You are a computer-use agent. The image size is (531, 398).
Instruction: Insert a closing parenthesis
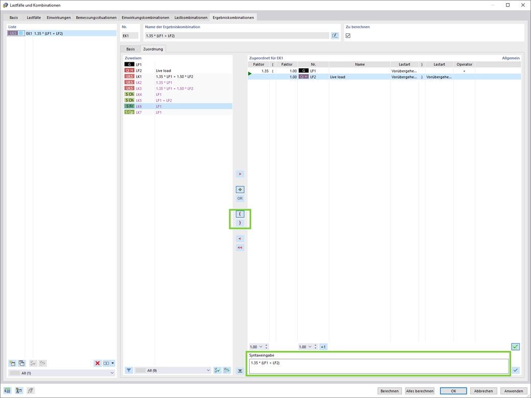pyautogui.click(x=240, y=222)
